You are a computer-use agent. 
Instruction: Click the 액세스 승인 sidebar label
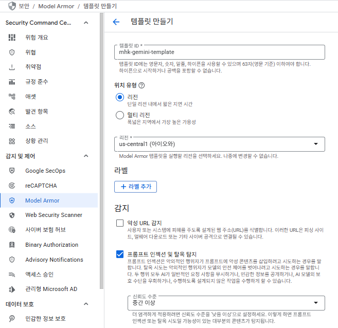39,275
